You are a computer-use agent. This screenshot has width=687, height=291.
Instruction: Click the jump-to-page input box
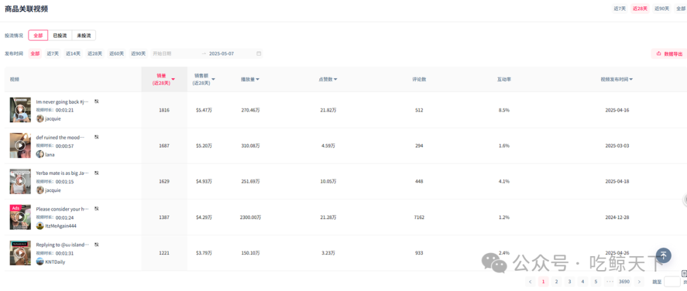(x=672, y=281)
